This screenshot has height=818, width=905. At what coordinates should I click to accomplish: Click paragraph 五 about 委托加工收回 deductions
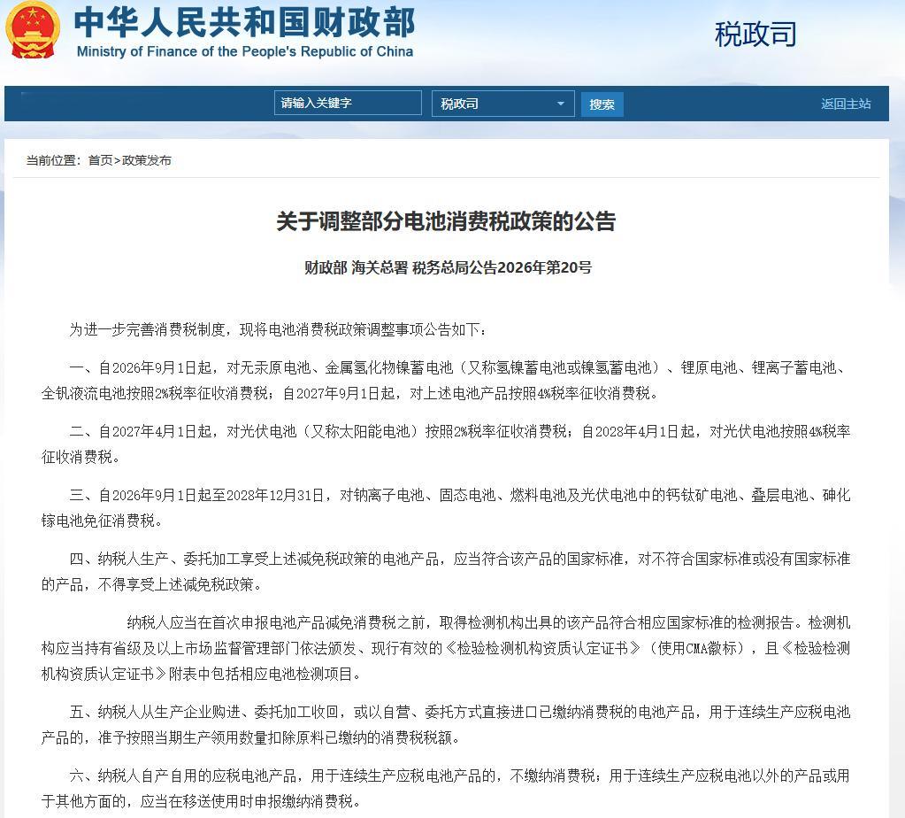[x=446, y=724]
